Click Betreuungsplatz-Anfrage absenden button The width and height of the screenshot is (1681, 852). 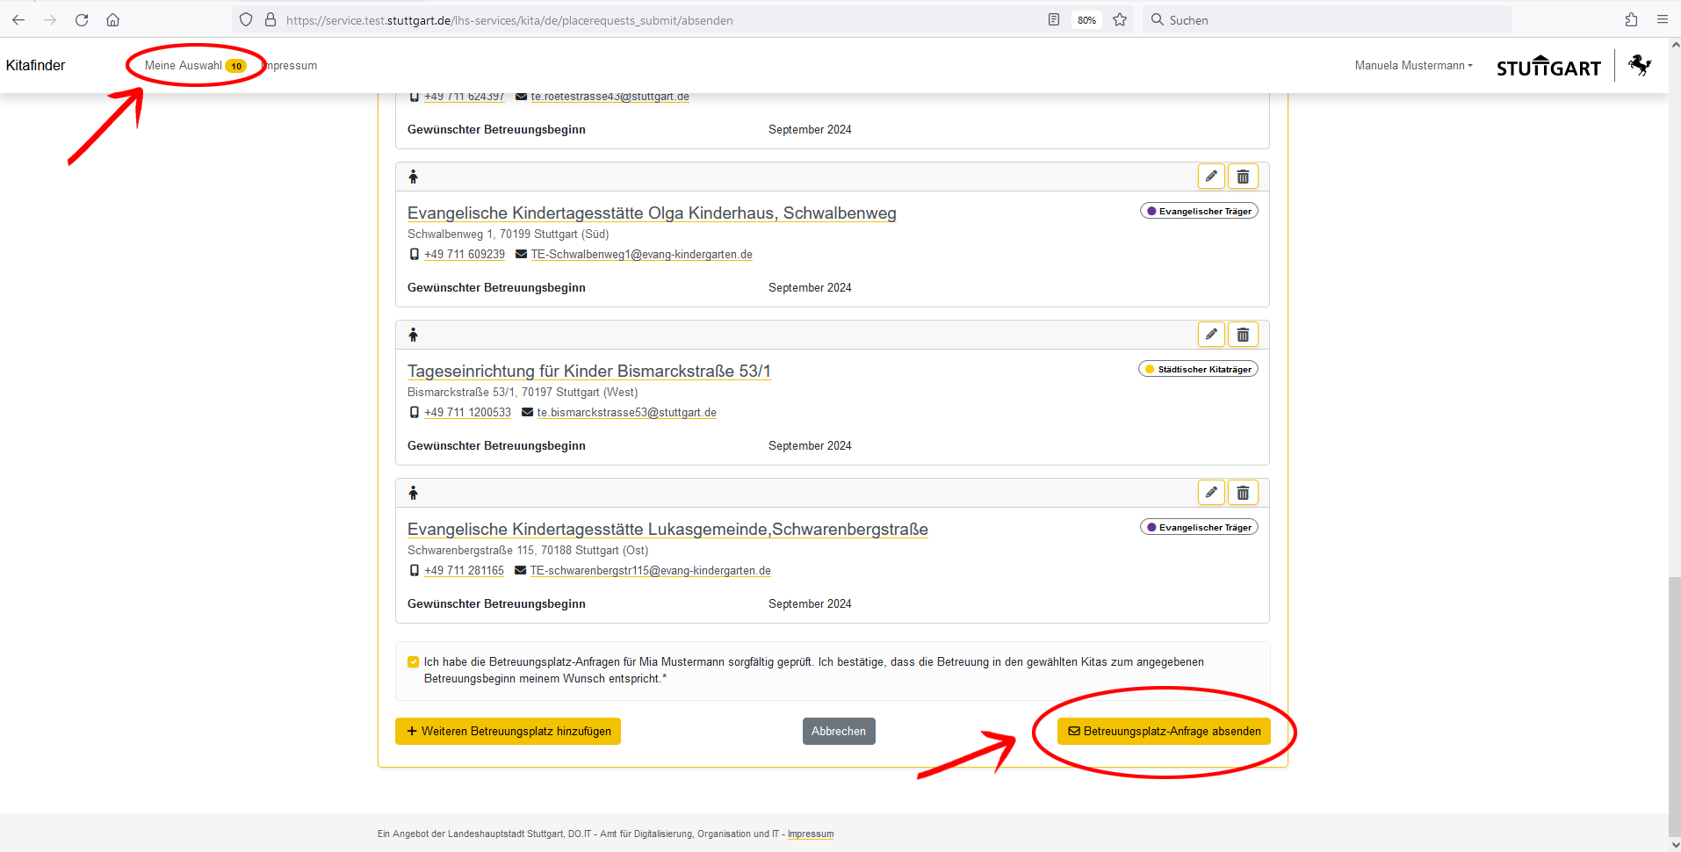coord(1164,732)
